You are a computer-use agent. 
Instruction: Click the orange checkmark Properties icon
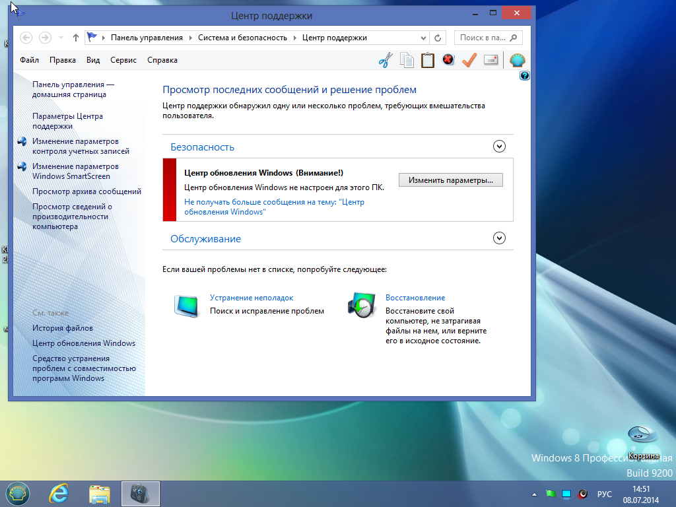click(469, 60)
